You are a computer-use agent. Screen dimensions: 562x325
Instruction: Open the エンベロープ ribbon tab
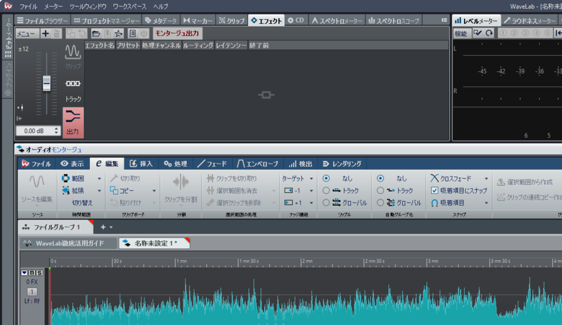pos(257,163)
